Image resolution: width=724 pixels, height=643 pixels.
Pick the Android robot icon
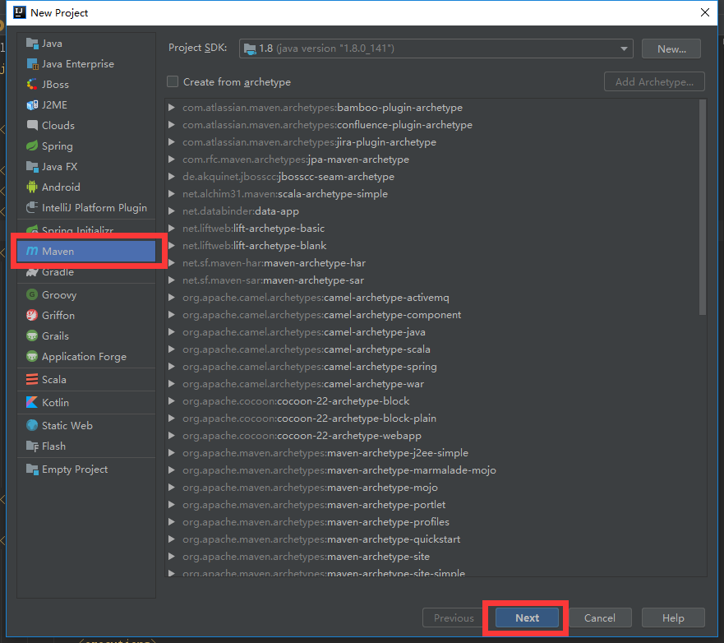pos(32,187)
